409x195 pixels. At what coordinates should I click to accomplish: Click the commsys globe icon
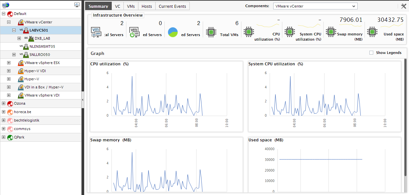coord(10,129)
